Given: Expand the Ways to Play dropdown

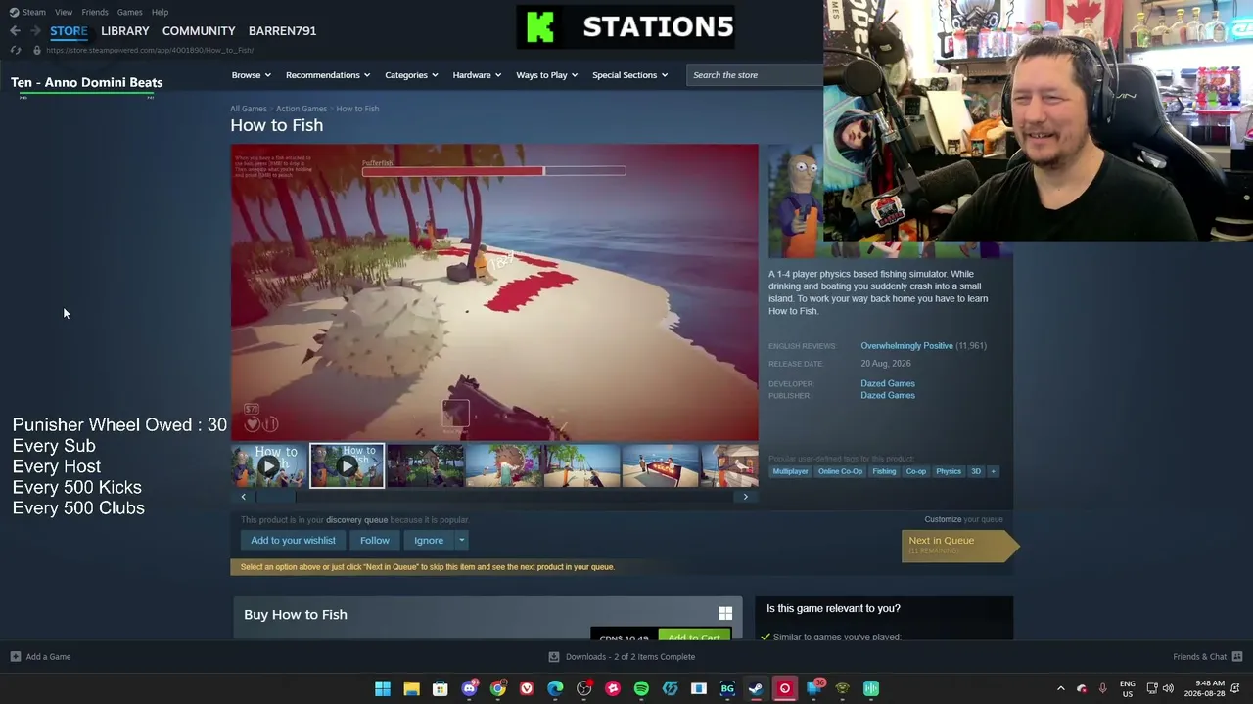Looking at the screenshot, I should (x=547, y=75).
